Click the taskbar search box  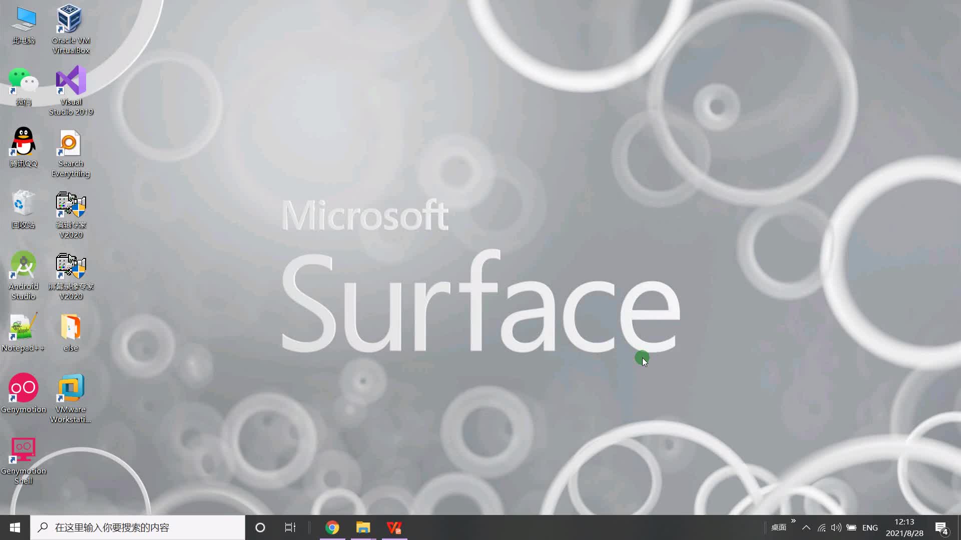[x=138, y=527]
